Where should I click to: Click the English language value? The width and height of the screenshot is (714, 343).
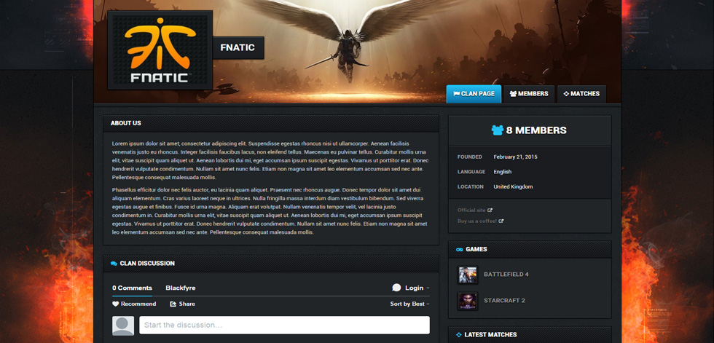pyautogui.click(x=502, y=172)
